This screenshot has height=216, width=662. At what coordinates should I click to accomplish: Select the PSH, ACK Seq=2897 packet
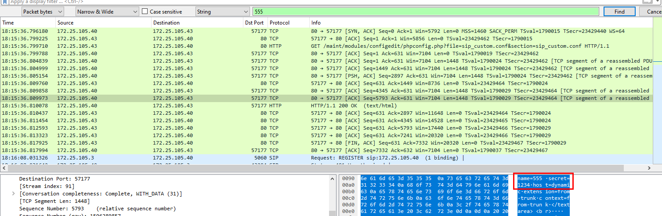(x=326, y=76)
